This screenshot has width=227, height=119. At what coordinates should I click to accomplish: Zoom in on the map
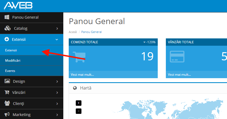click(x=78, y=103)
